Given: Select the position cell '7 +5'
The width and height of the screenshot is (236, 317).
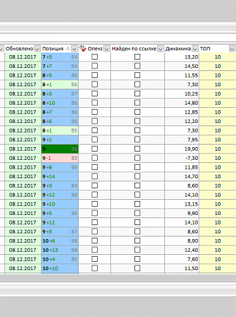Looking at the screenshot, I should [x=60, y=57].
